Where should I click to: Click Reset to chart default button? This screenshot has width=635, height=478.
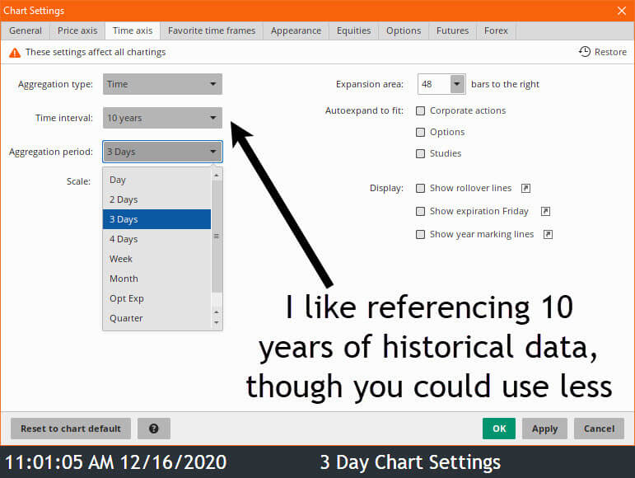click(71, 429)
